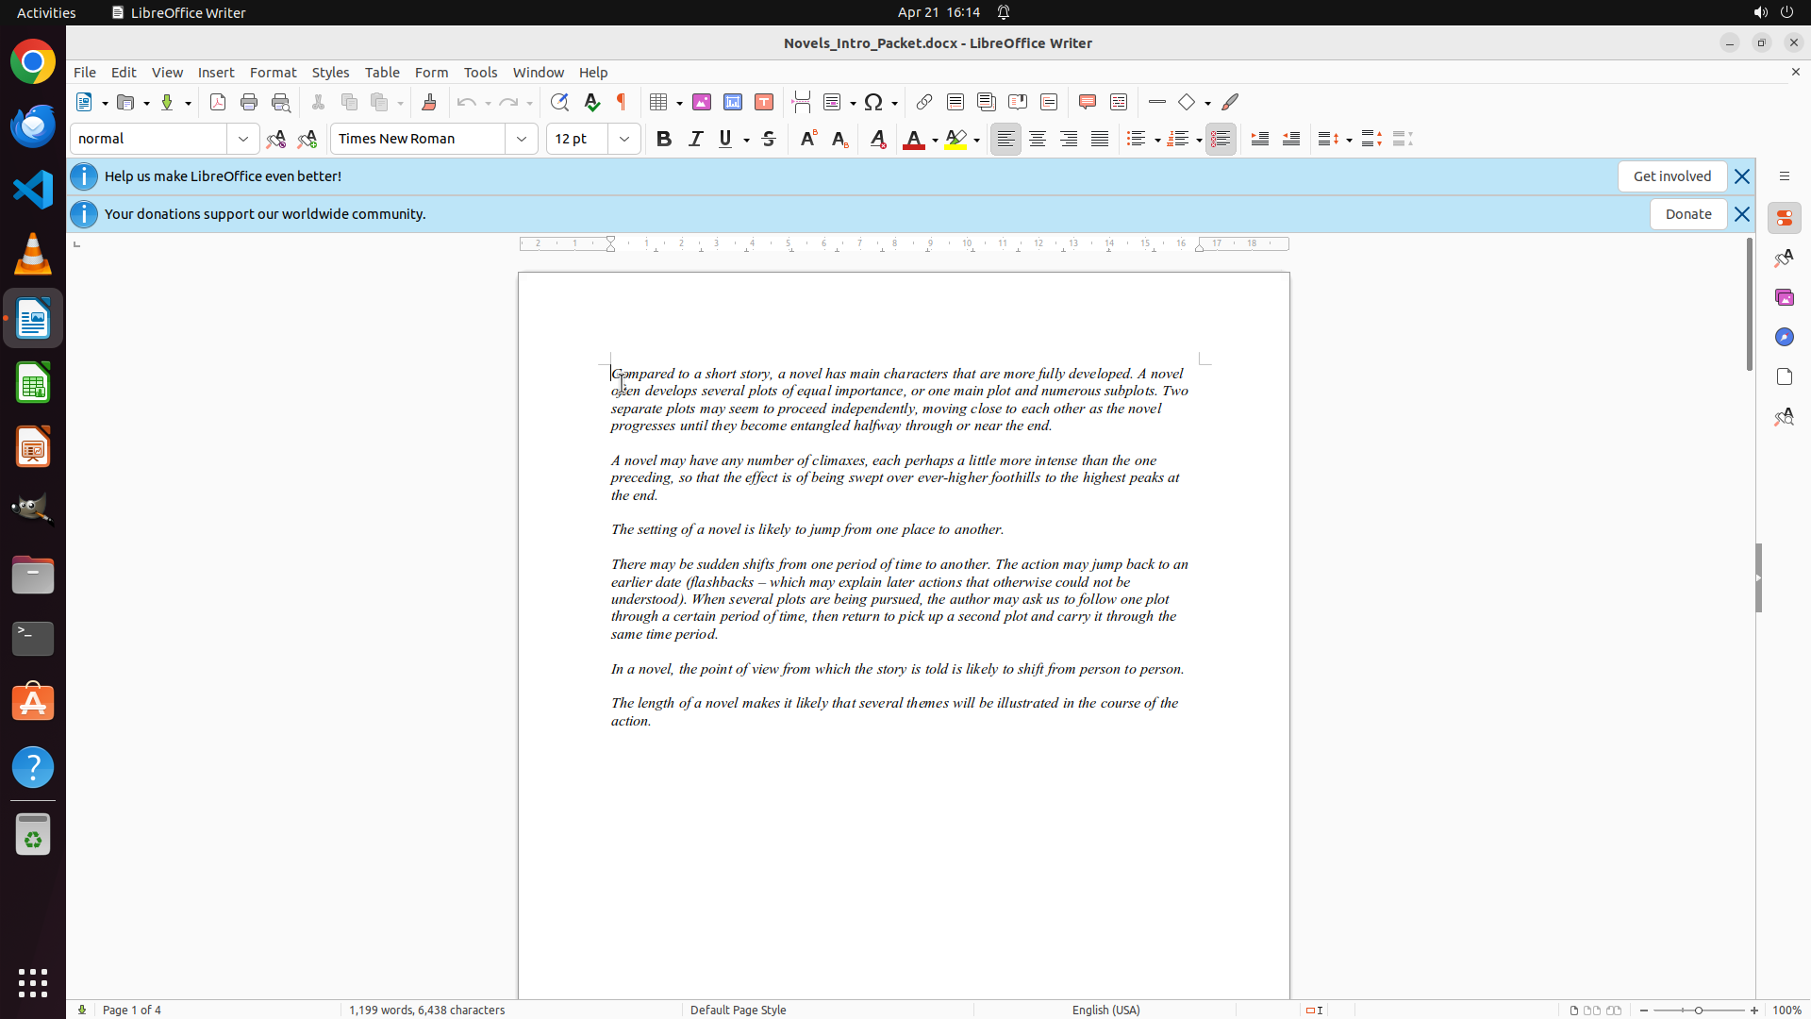Viewport: 1811px width, 1019px height.
Task: Toggle Italic formatting
Action: tap(696, 139)
